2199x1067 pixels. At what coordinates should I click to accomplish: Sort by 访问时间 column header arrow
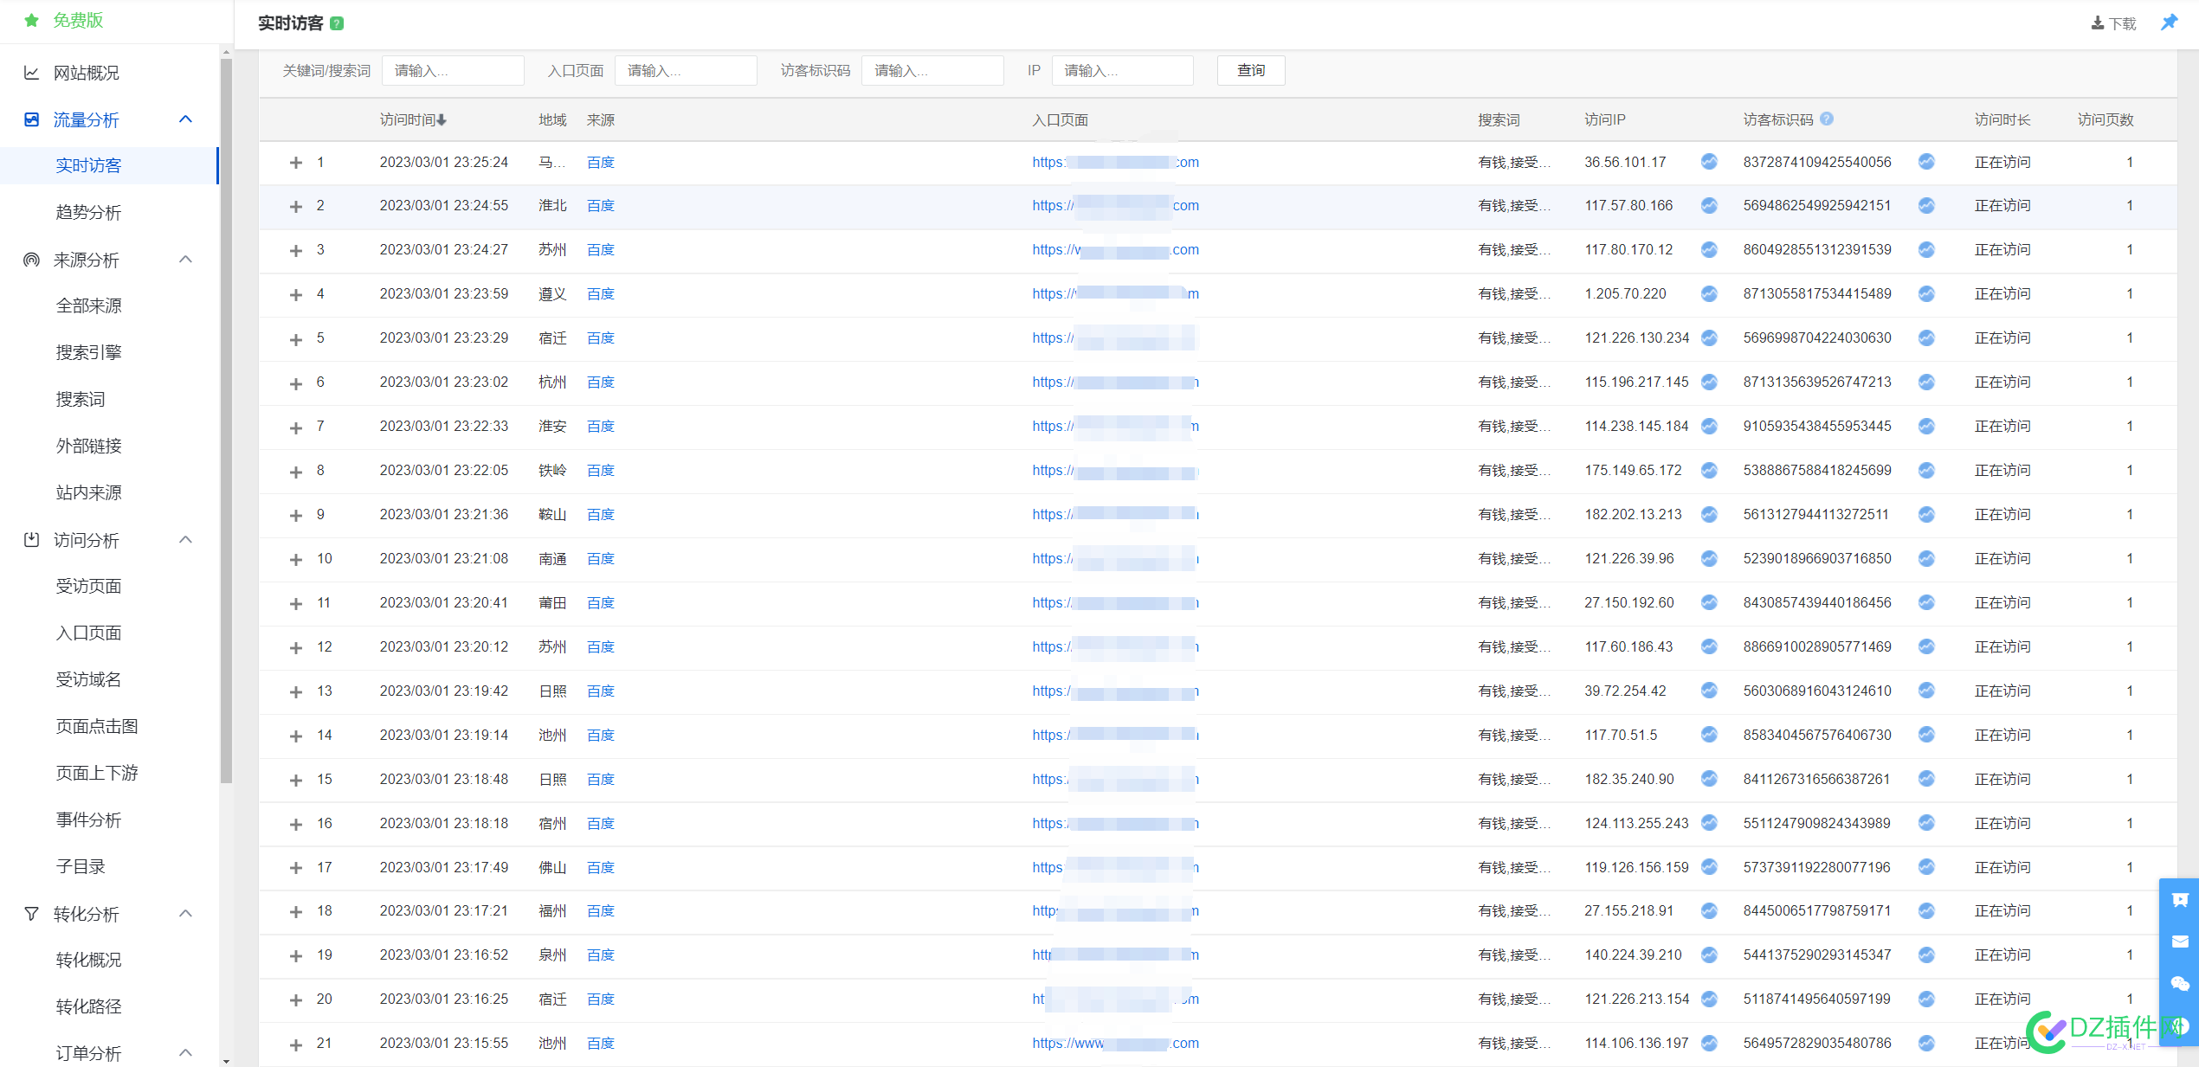click(442, 120)
